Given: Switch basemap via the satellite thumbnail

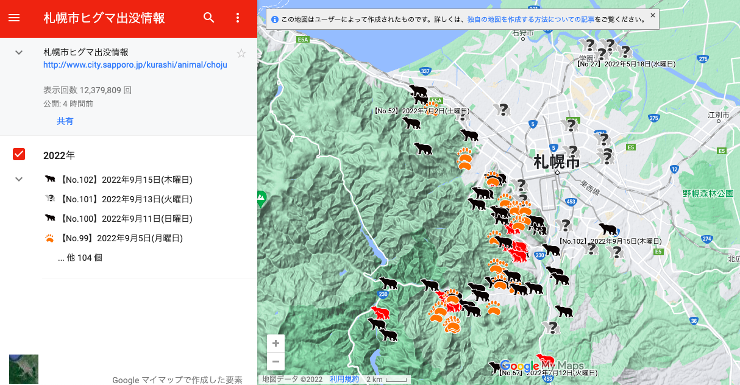Looking at the screenshot, I should (x=24, y=369).
